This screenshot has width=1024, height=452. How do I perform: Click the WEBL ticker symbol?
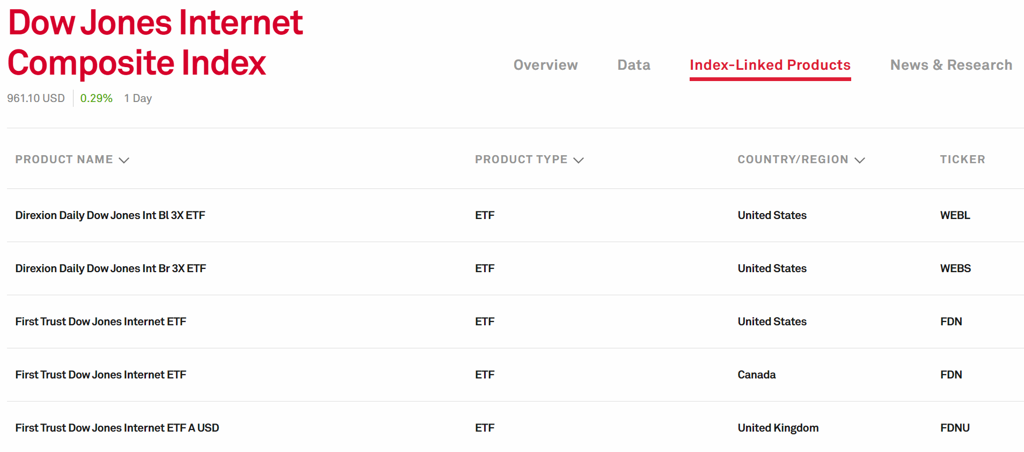955,215
